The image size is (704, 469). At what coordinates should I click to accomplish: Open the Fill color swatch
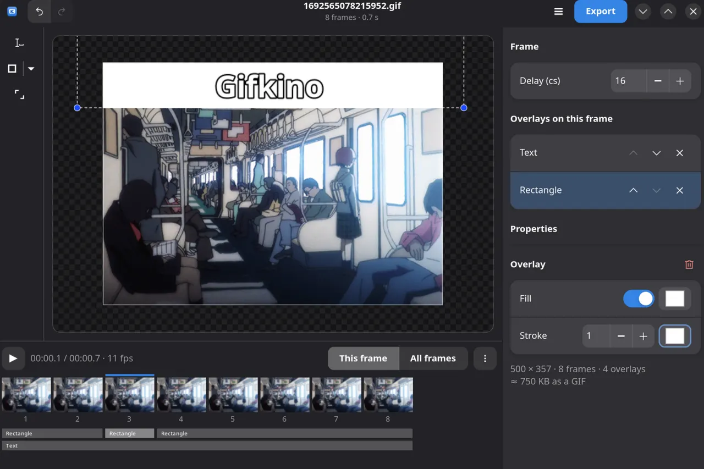tap(675, 299)
